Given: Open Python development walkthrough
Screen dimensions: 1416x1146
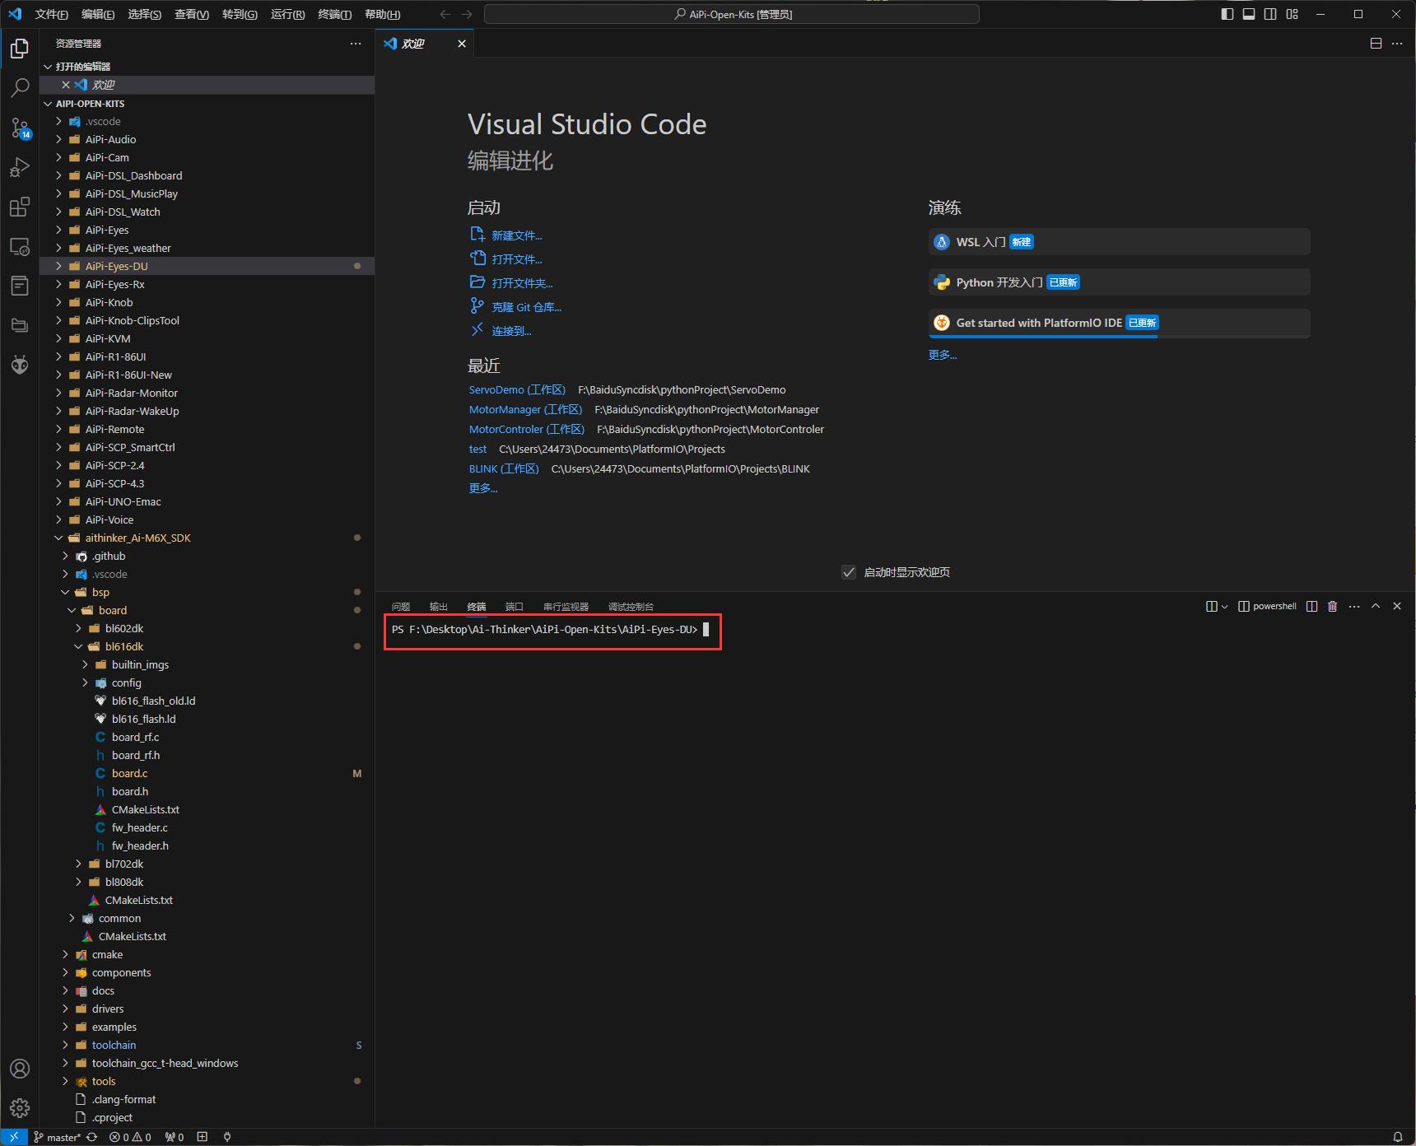Looking at the screenshot, I should pos(1119,282).
